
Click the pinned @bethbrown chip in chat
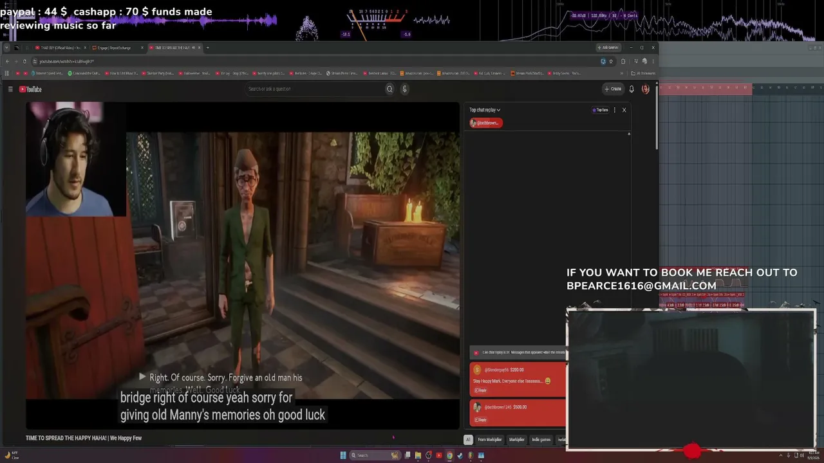coord(486,123)
